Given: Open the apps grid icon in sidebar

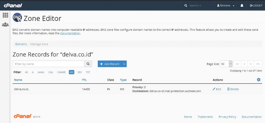Looking at the screenshot, I should coord(5,15).
